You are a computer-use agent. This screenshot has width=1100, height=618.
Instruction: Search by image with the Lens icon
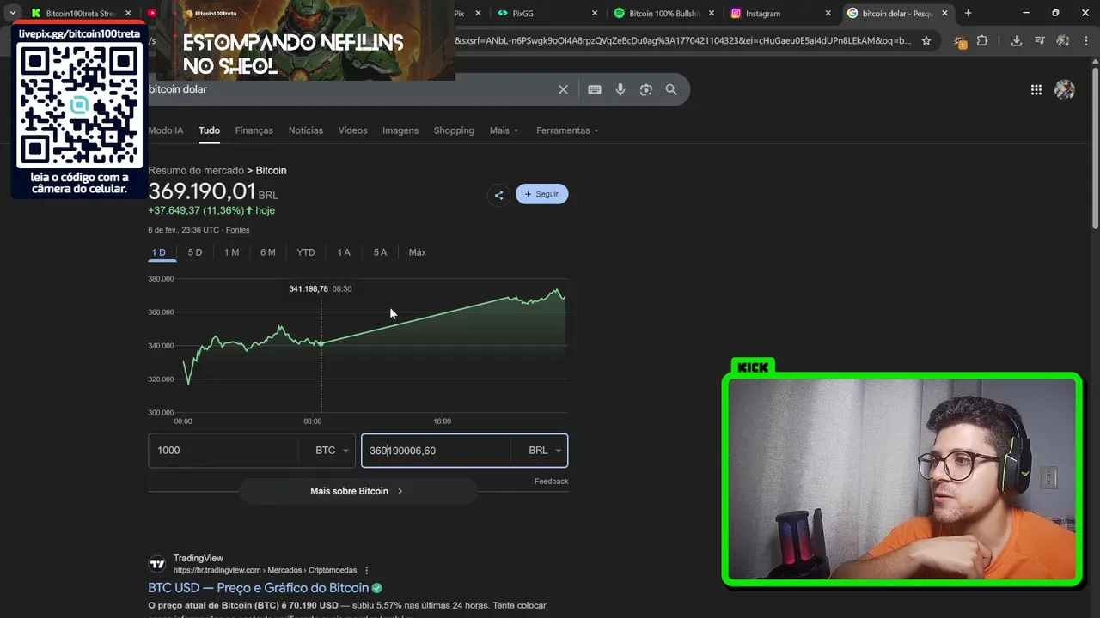click(x=646, y=89)
